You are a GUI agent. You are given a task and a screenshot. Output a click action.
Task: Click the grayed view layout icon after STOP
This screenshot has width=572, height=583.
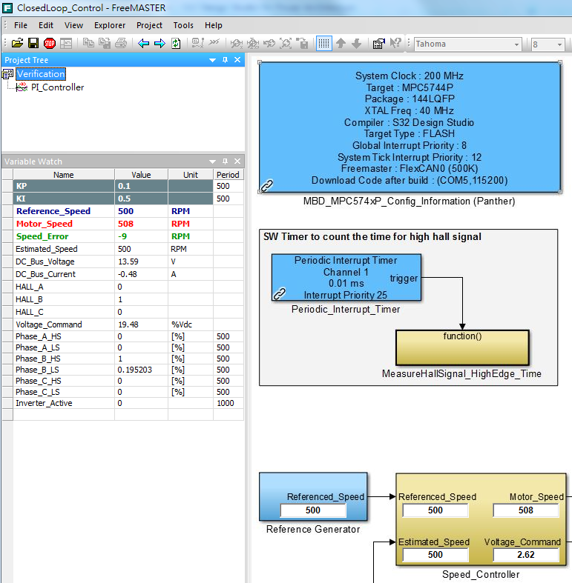tap(66, 44)
